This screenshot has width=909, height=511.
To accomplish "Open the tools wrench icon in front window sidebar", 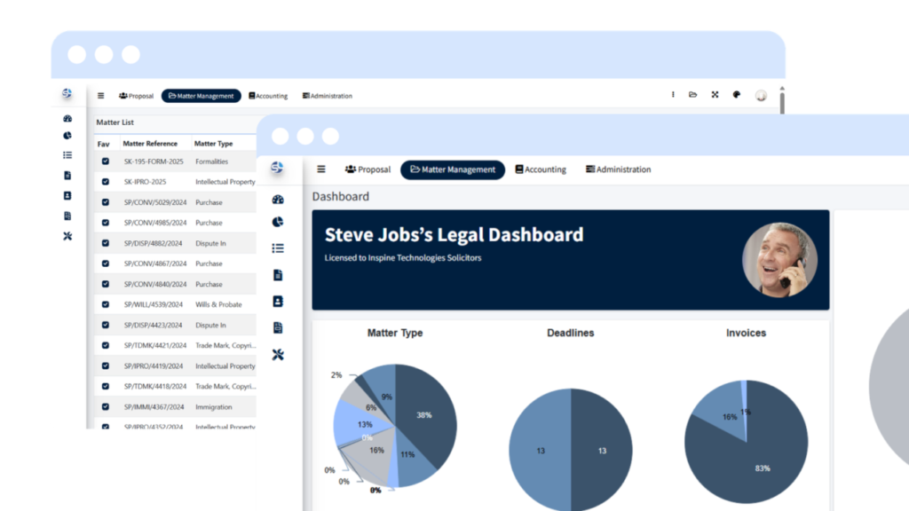I will [278, 355].
